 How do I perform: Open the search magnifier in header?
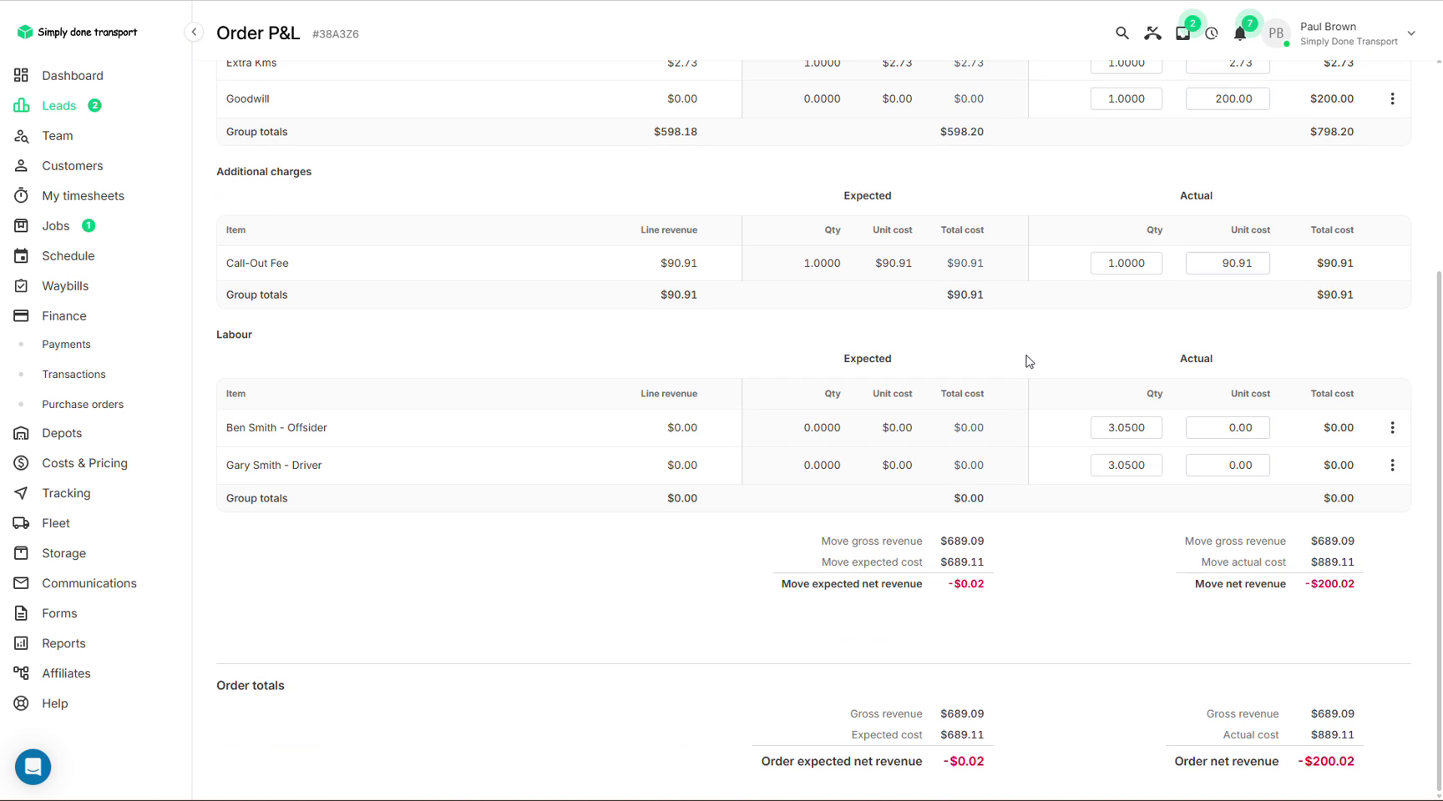tap(1121, 33)
